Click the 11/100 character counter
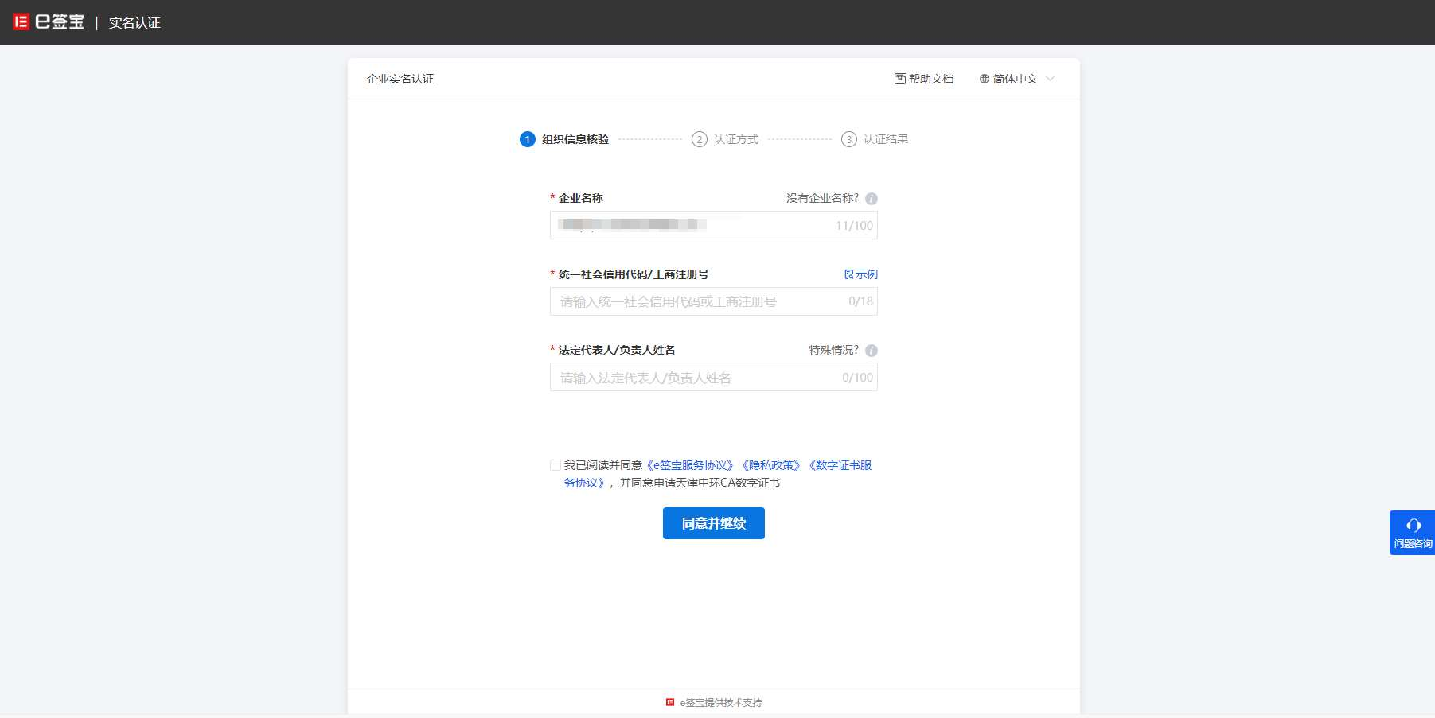 pyautogui.click(x=854, y=226)
